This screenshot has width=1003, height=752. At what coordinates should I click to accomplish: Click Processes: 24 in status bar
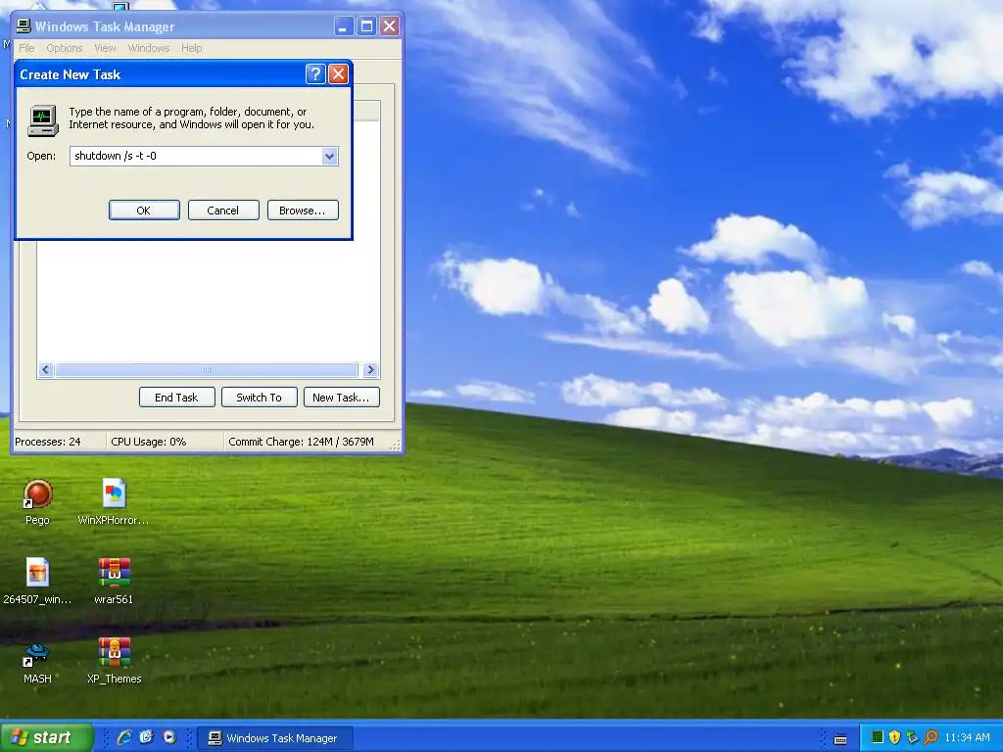48,442
